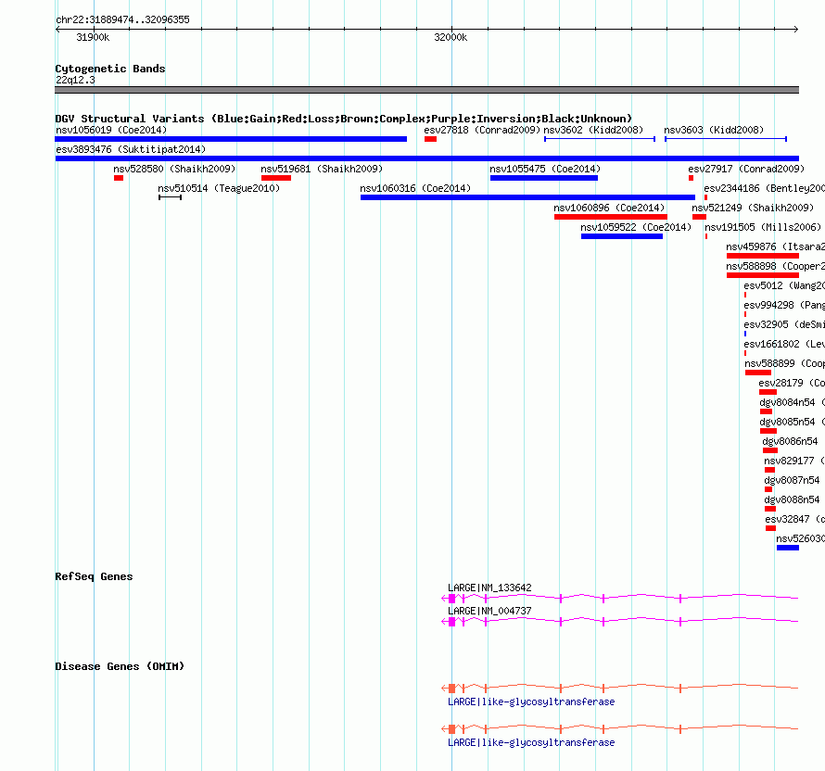This screenshot has height=771, width=825.
Task: Click the Cytogenetic Bands track title
Action: [x=110, y=69]
